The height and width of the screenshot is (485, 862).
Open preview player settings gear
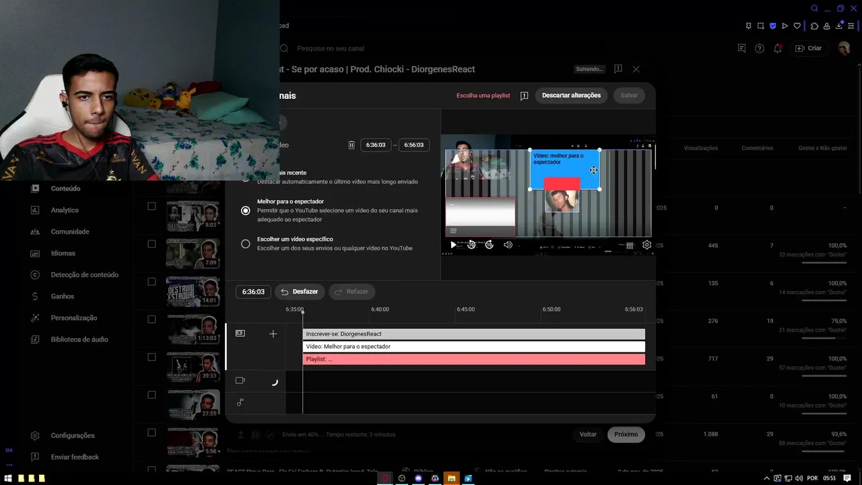pos(646,245)
